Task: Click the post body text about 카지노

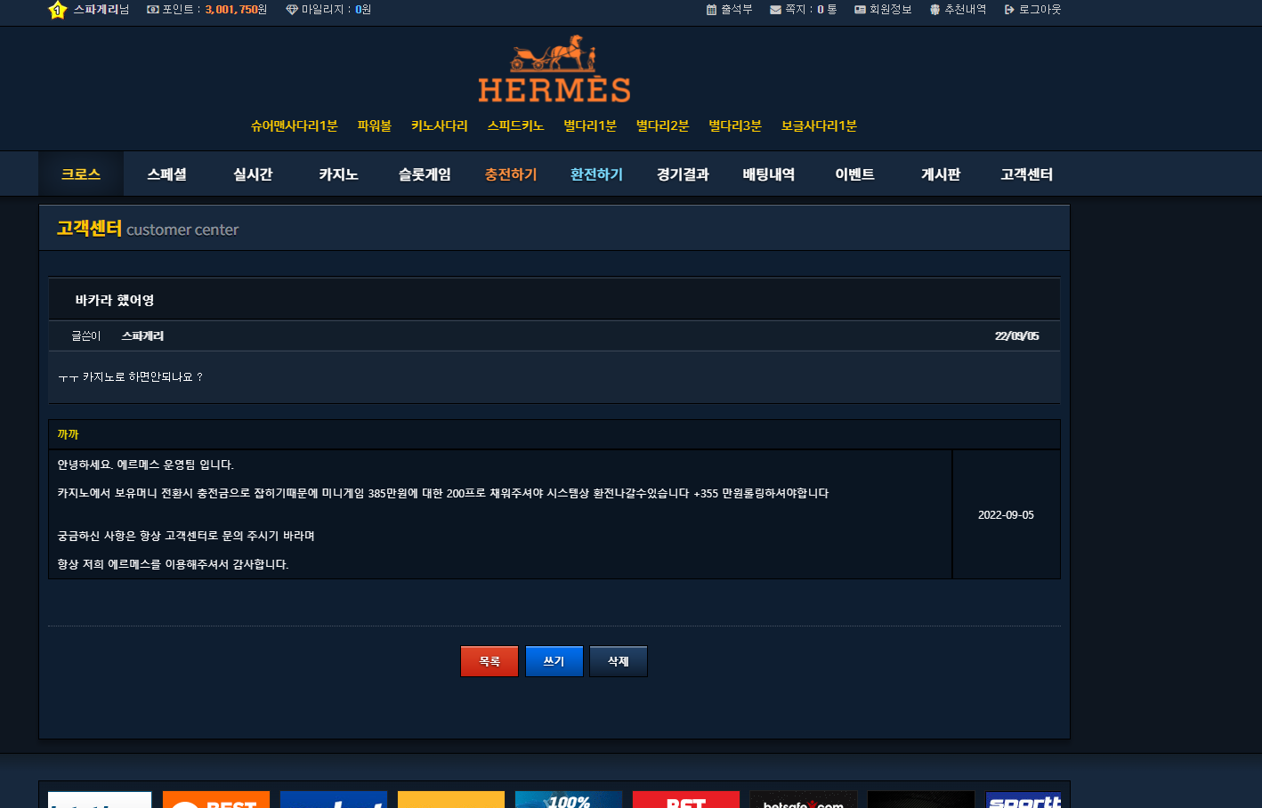Action: (131, 377)
